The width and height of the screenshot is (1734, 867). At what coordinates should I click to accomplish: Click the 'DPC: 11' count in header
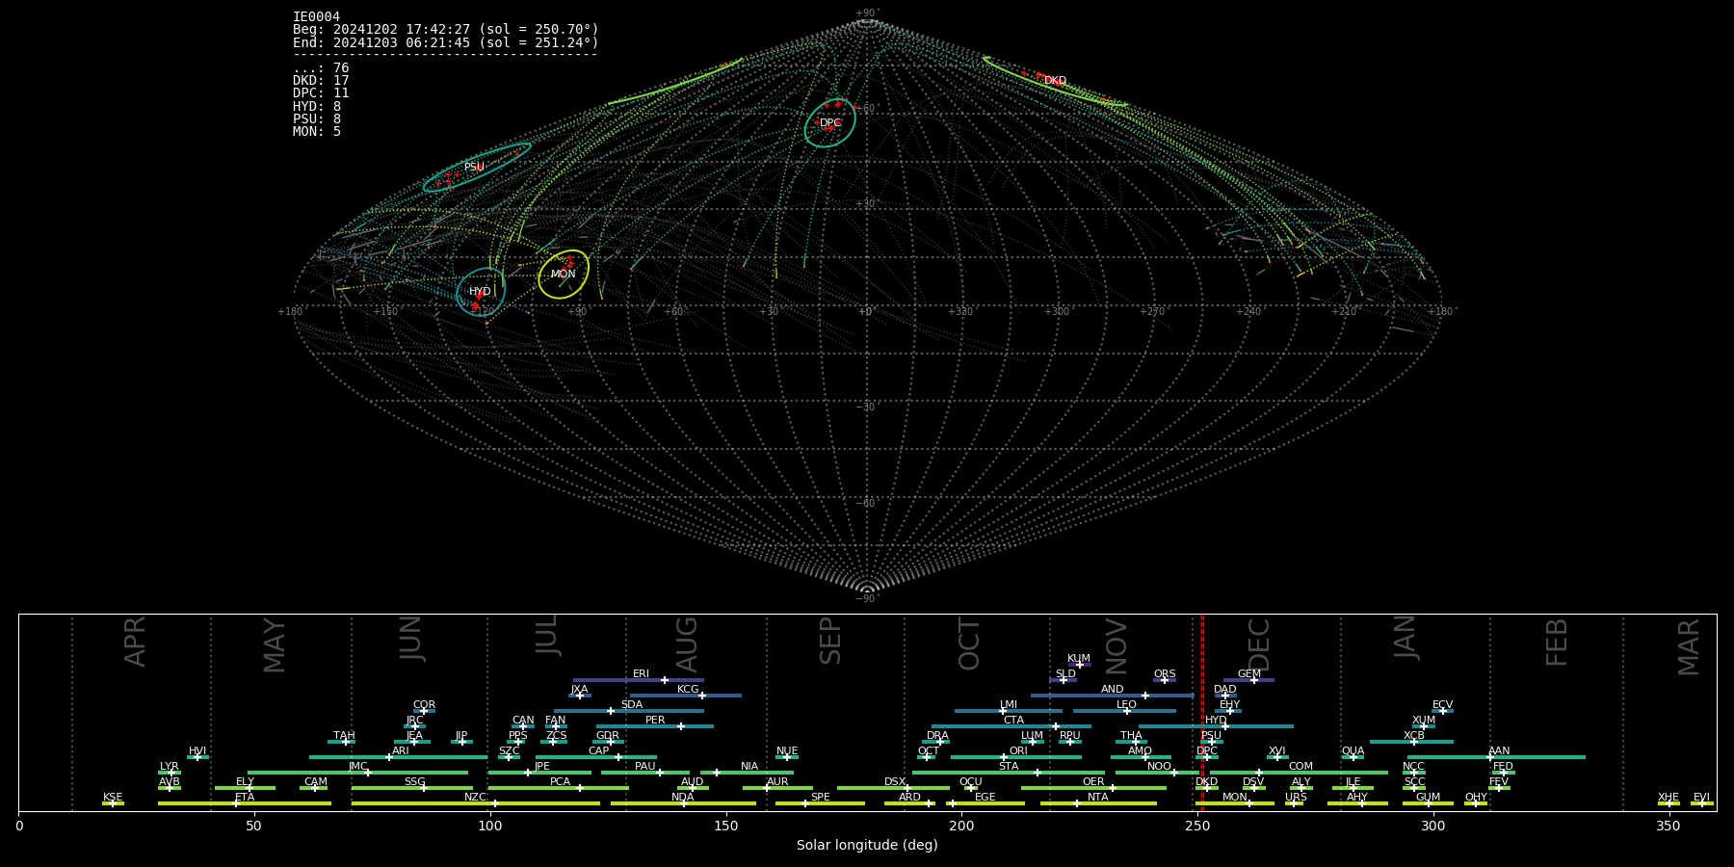(321, 93)
